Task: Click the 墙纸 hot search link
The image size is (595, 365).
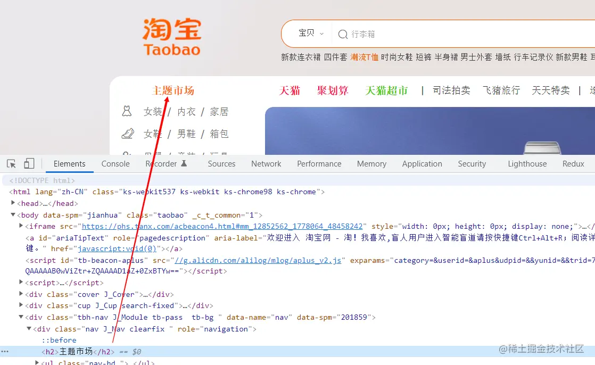Action: [503, 57]
